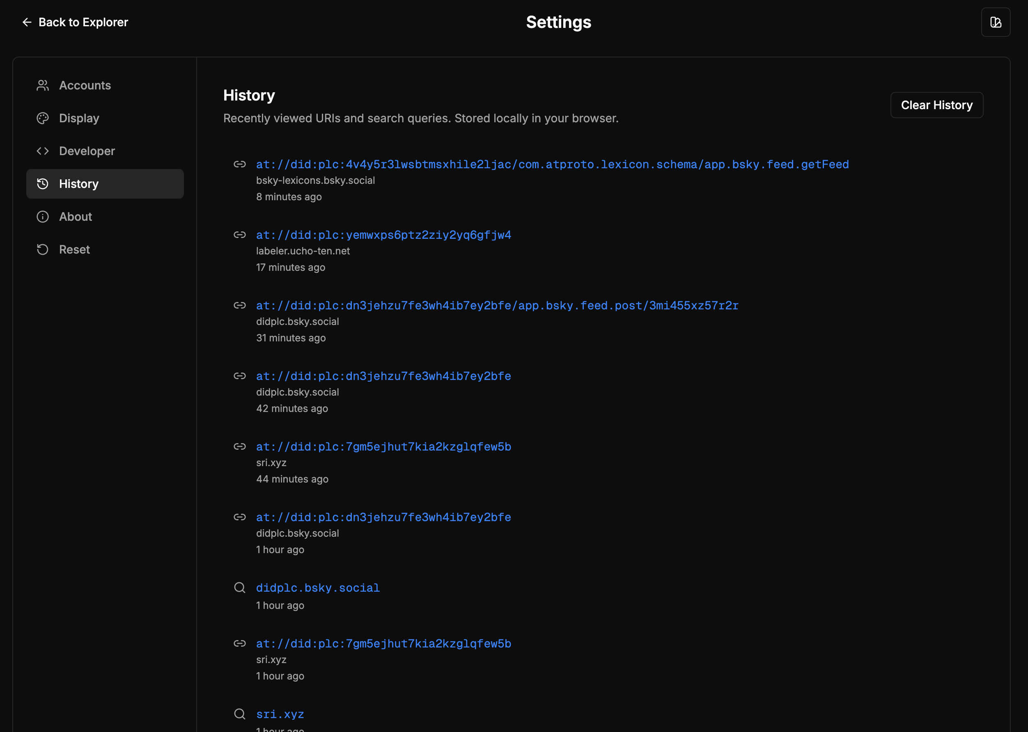This screenshot has height=732, width=1028.
Task: Click the search icon beside didplc.bsky.social
Action: (x=239, y=587)
